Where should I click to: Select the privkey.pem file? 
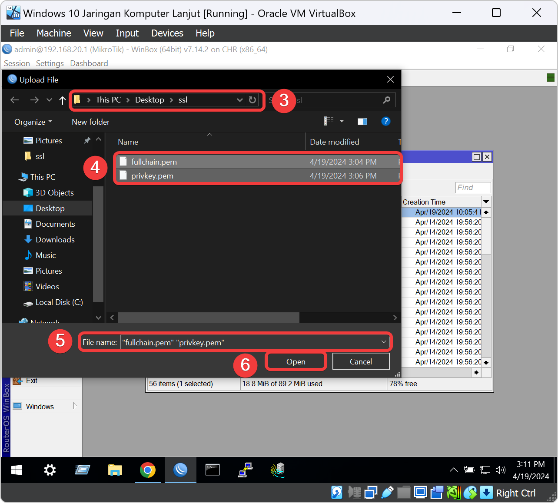[258, 176]
